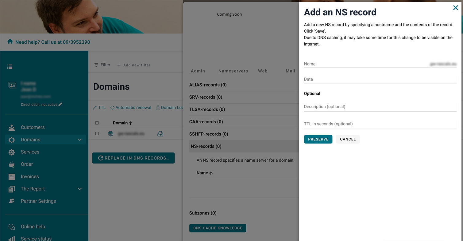The height and width of the screenshot is (241, 463).
Task: Focus the Data input field
Action: point(380,79)
